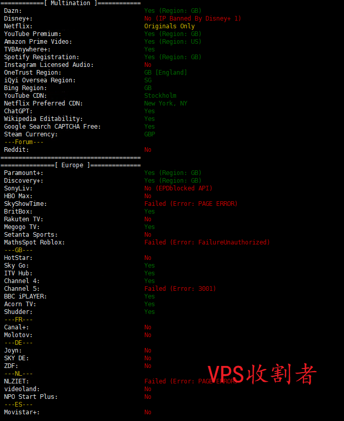Click the SonyLiv blocked API message
This screenshot has height=421, width=344.
(x=178, y=188)
